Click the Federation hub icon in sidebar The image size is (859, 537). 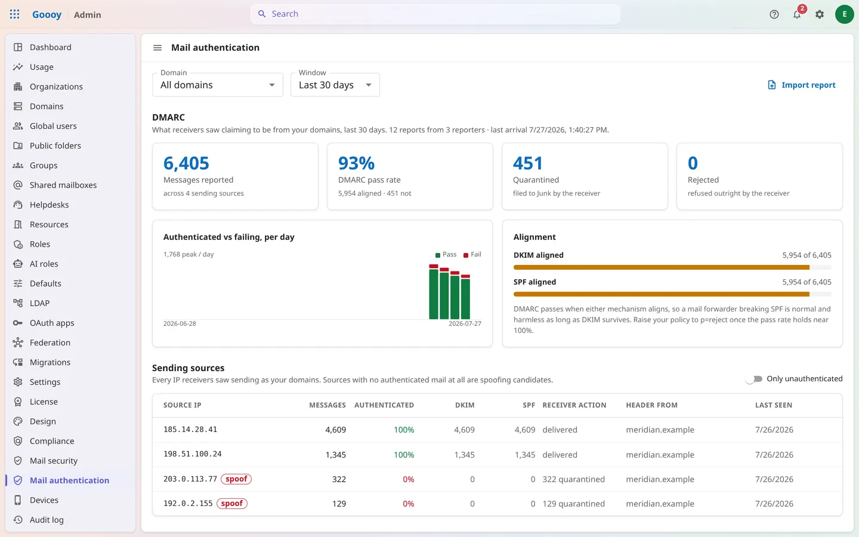click(x=18, y=342)
